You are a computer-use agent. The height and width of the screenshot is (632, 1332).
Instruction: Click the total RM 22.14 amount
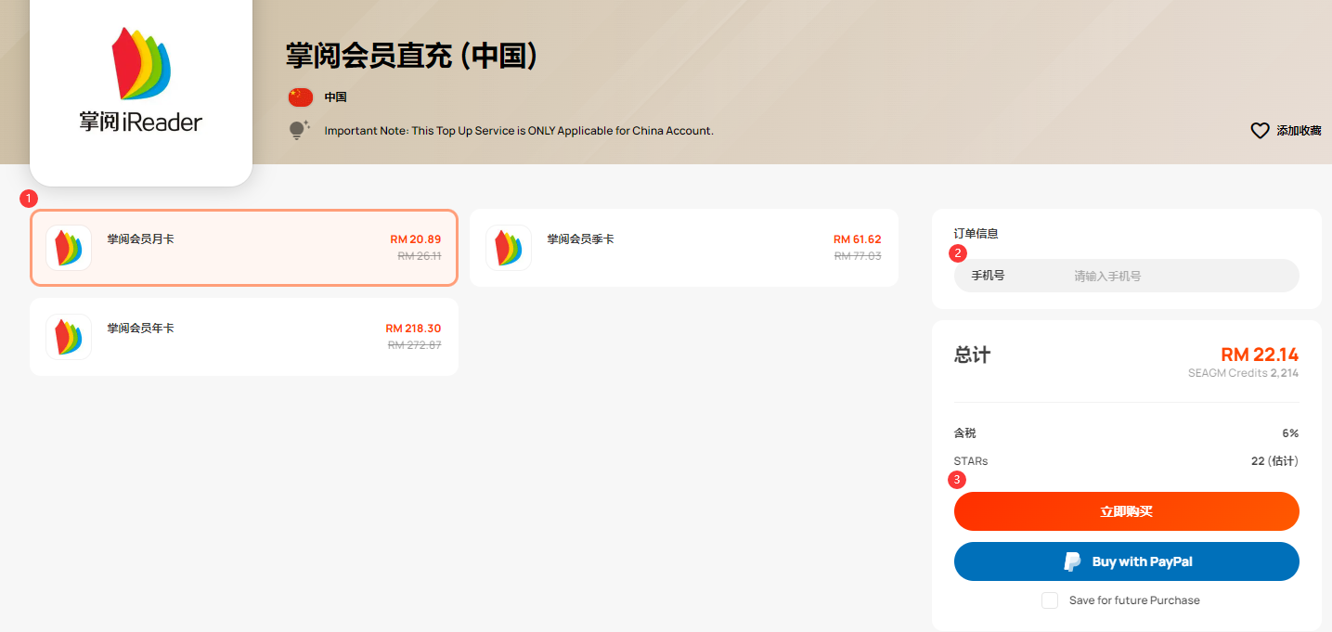(1260, 355)
